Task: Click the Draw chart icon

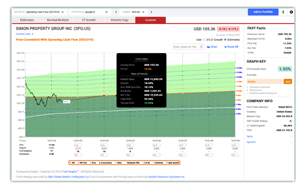Action: pyautogui.click(x=208, y=47)
